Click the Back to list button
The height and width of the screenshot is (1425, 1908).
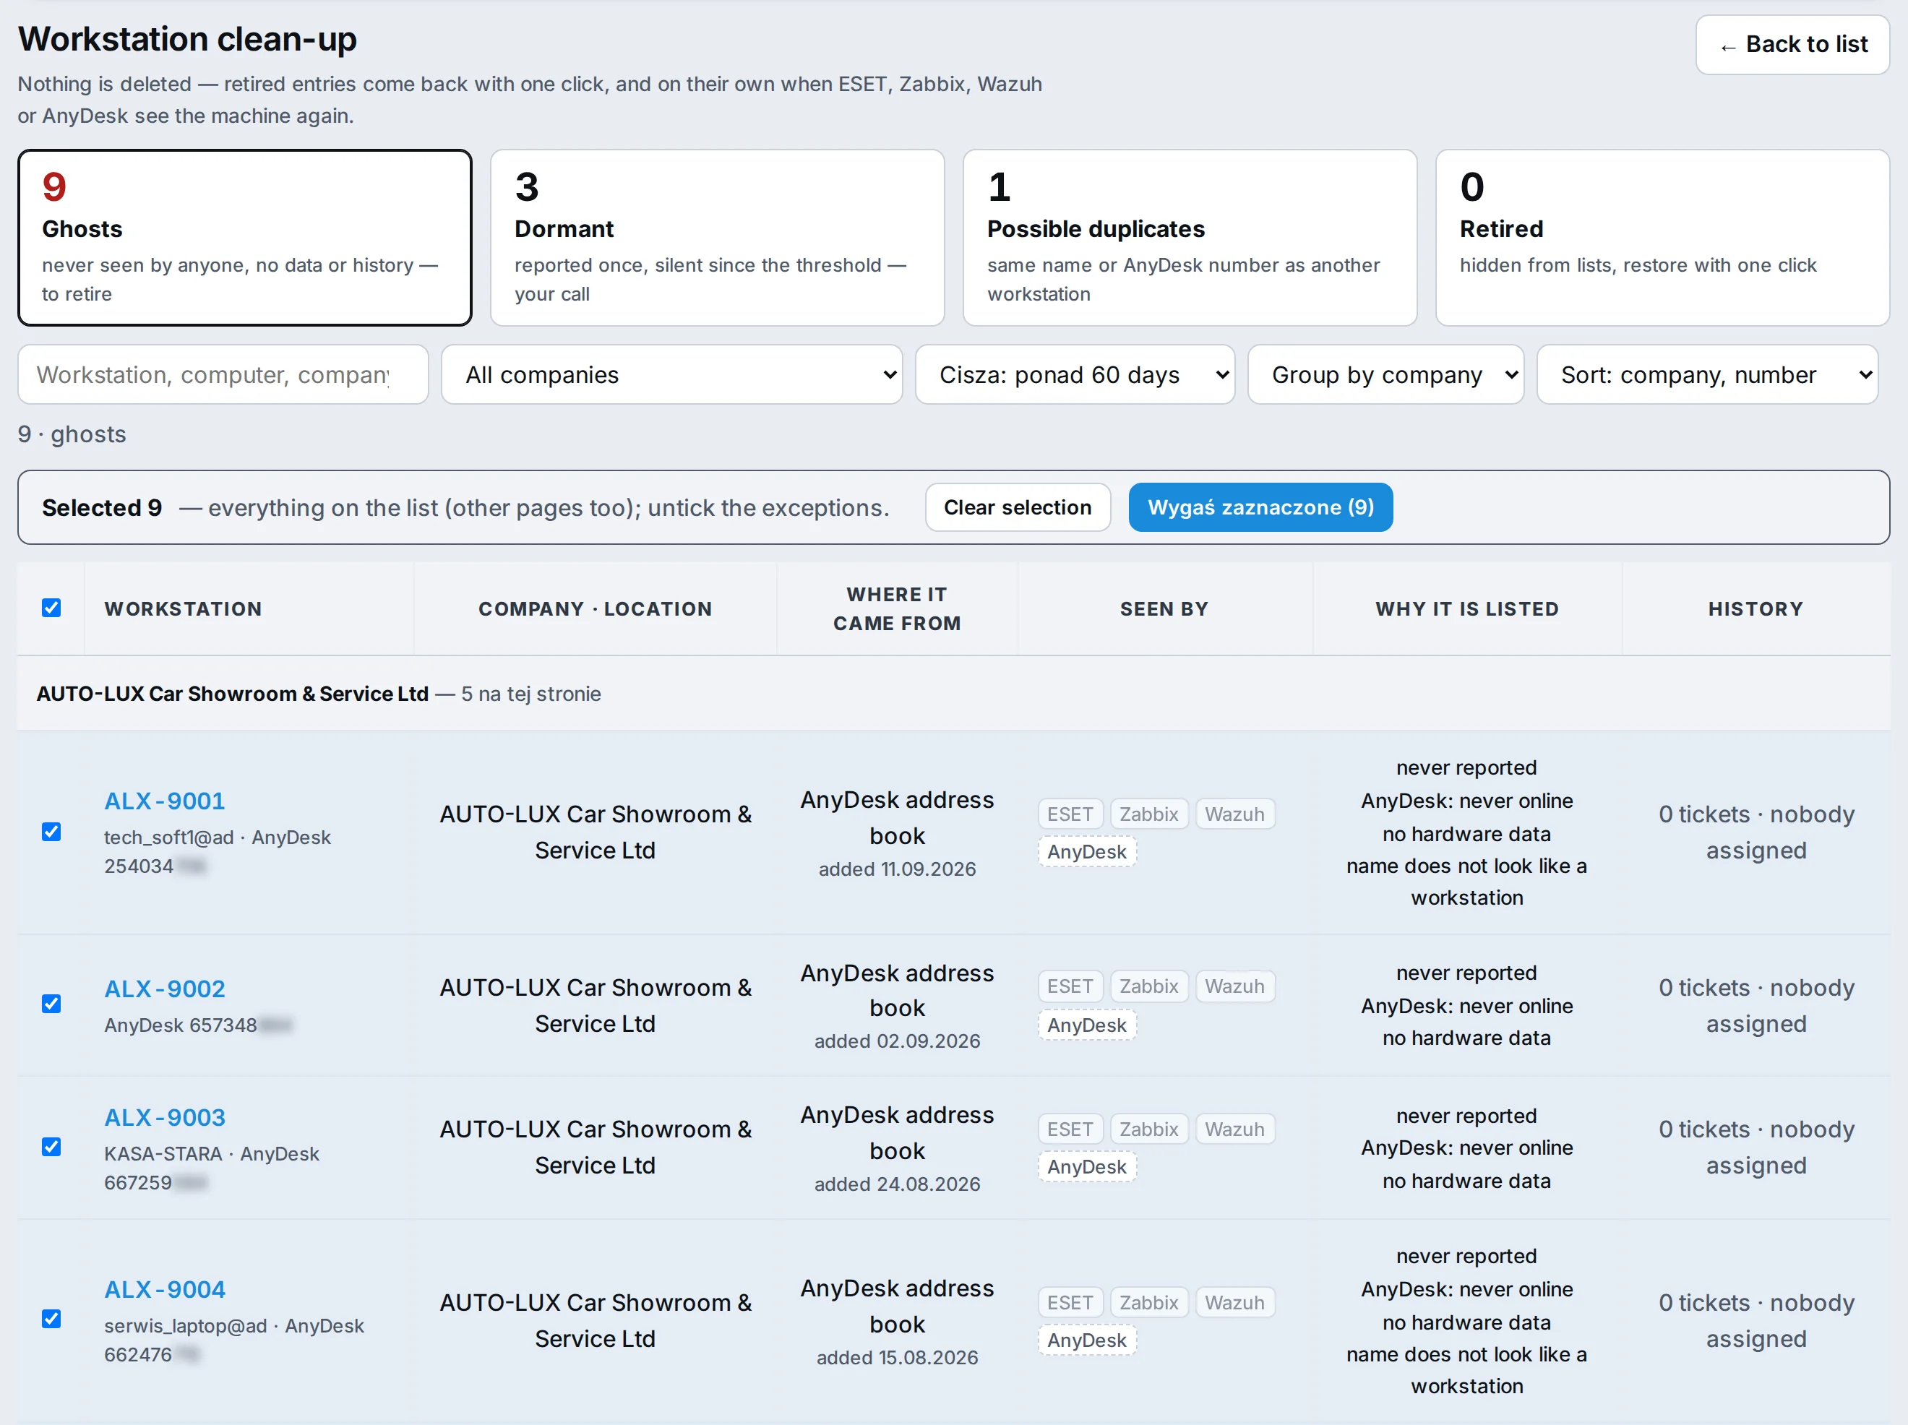1792,45
